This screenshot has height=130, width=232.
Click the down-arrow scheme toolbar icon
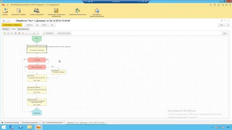point(26,33)
